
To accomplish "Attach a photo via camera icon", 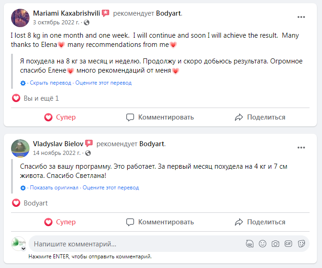I will point(275,244).
